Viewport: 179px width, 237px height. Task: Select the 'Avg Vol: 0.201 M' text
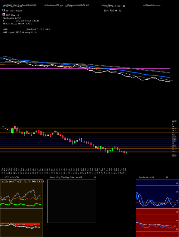[114, 6]
